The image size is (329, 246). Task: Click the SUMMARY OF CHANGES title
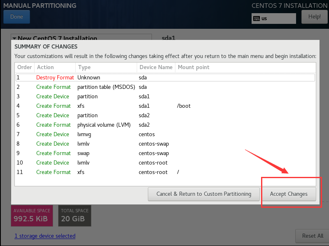point(46,46)
